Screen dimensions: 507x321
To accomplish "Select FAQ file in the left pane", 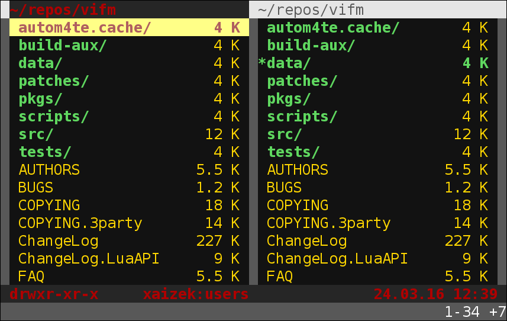I will [130, 277].
